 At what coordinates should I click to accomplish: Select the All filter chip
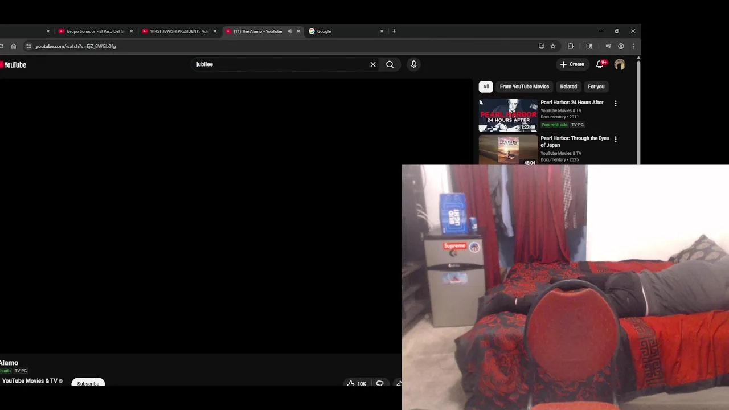click(x=486, y=87)
